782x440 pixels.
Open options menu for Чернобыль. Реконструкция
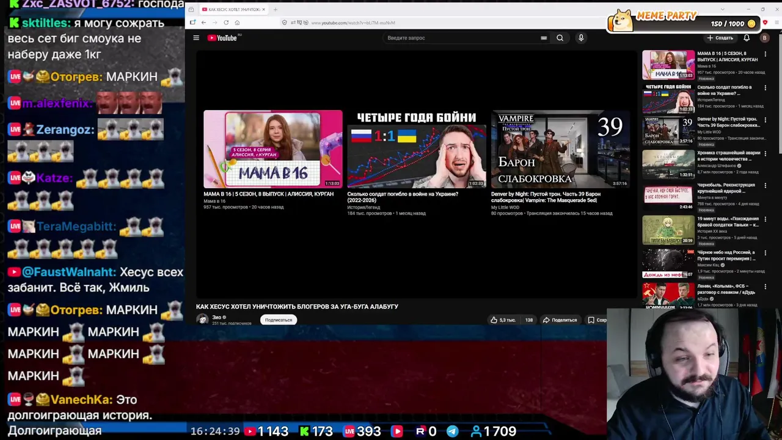765,186
